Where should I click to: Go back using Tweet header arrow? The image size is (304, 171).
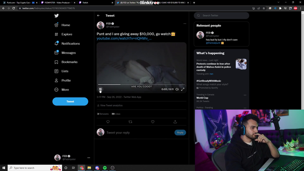coord(98,16)
